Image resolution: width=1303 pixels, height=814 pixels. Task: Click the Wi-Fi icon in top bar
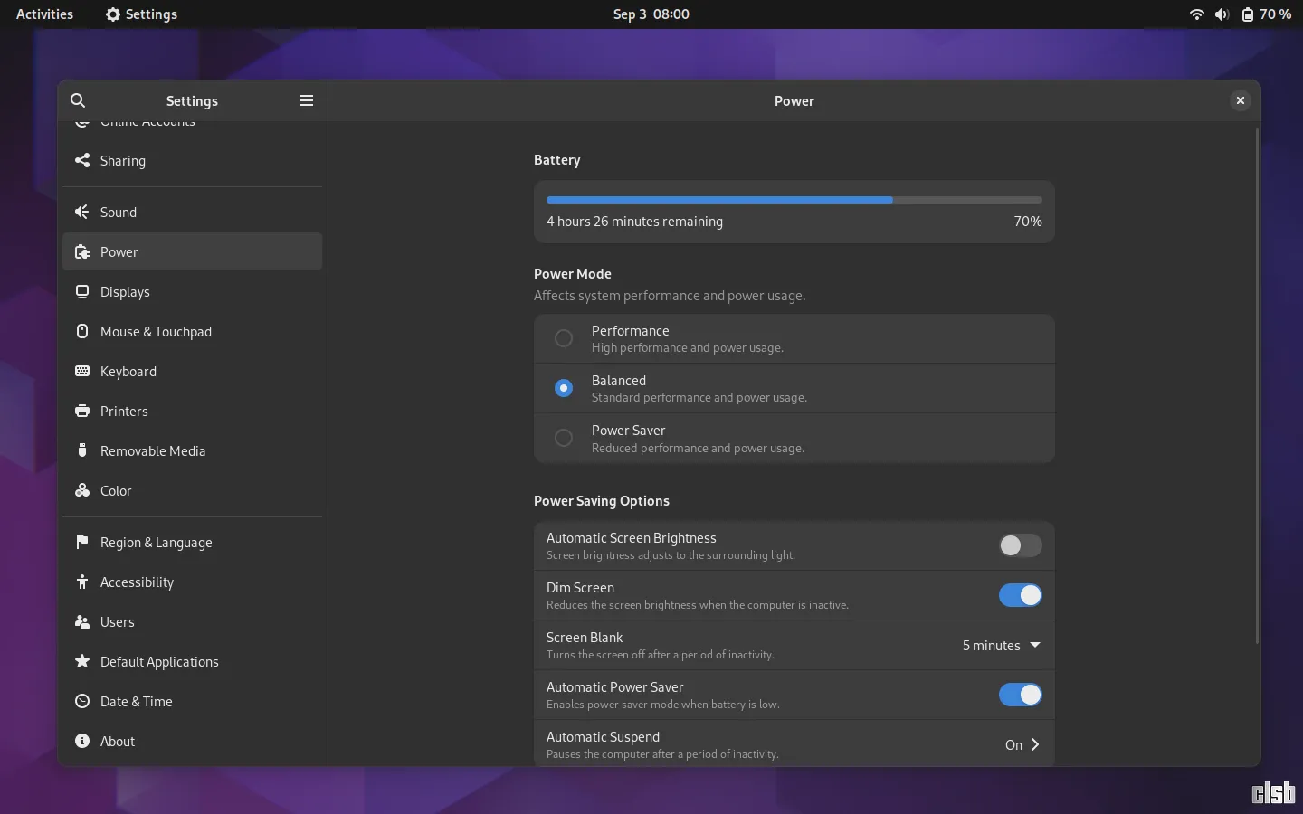[x=1197, y=14]
